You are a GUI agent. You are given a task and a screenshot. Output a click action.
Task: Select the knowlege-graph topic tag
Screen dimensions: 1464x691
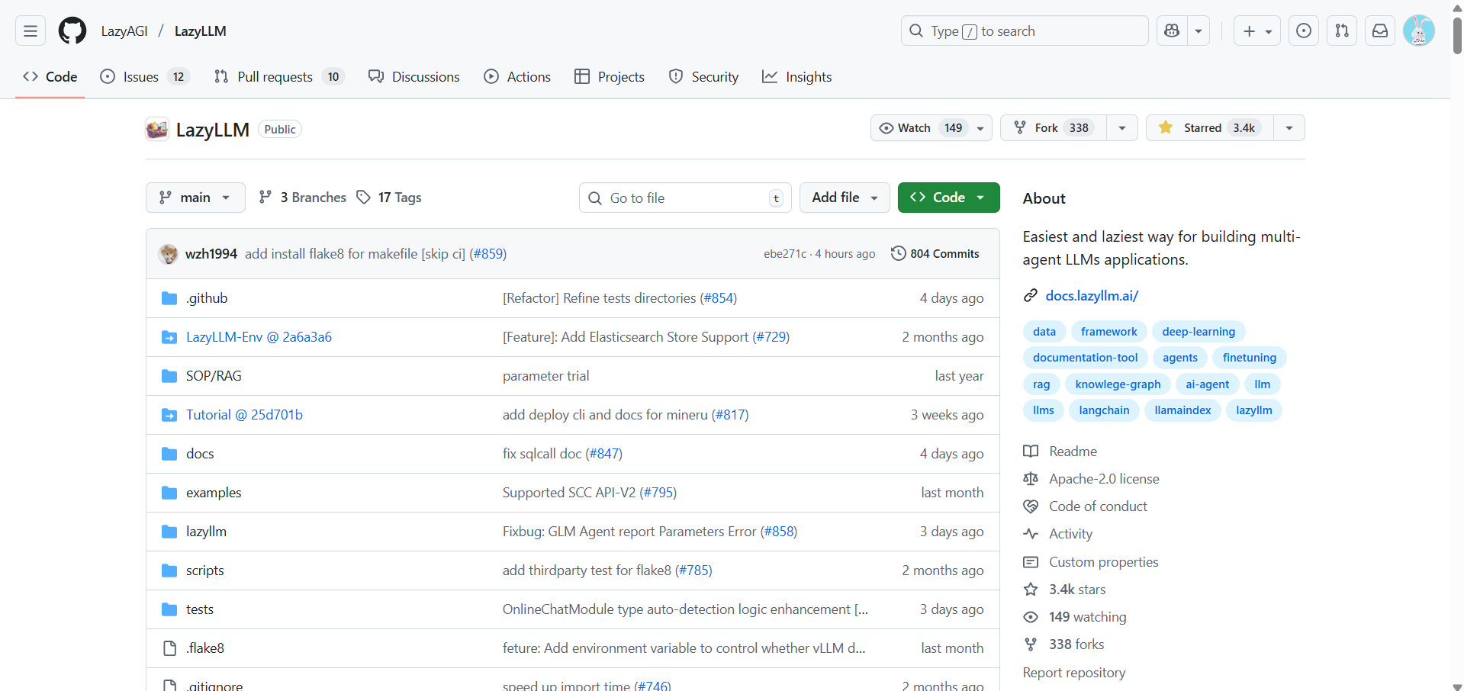[1118, 384]
